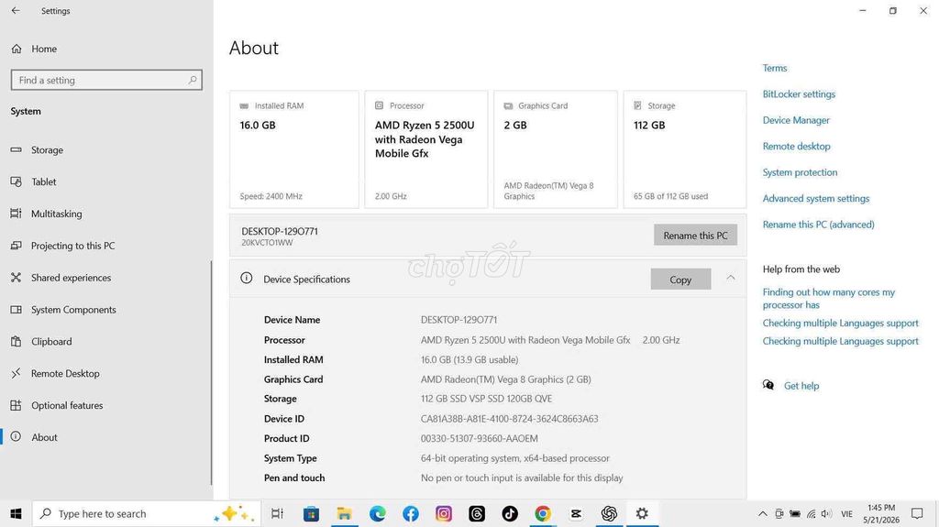Click the magnifier in Find a setting
Screen dimensions: 939x527
[x=193, y=80]
